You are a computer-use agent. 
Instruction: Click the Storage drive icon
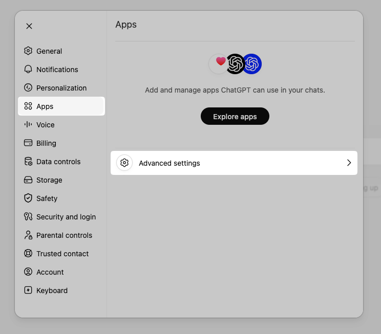coord(28,180)
